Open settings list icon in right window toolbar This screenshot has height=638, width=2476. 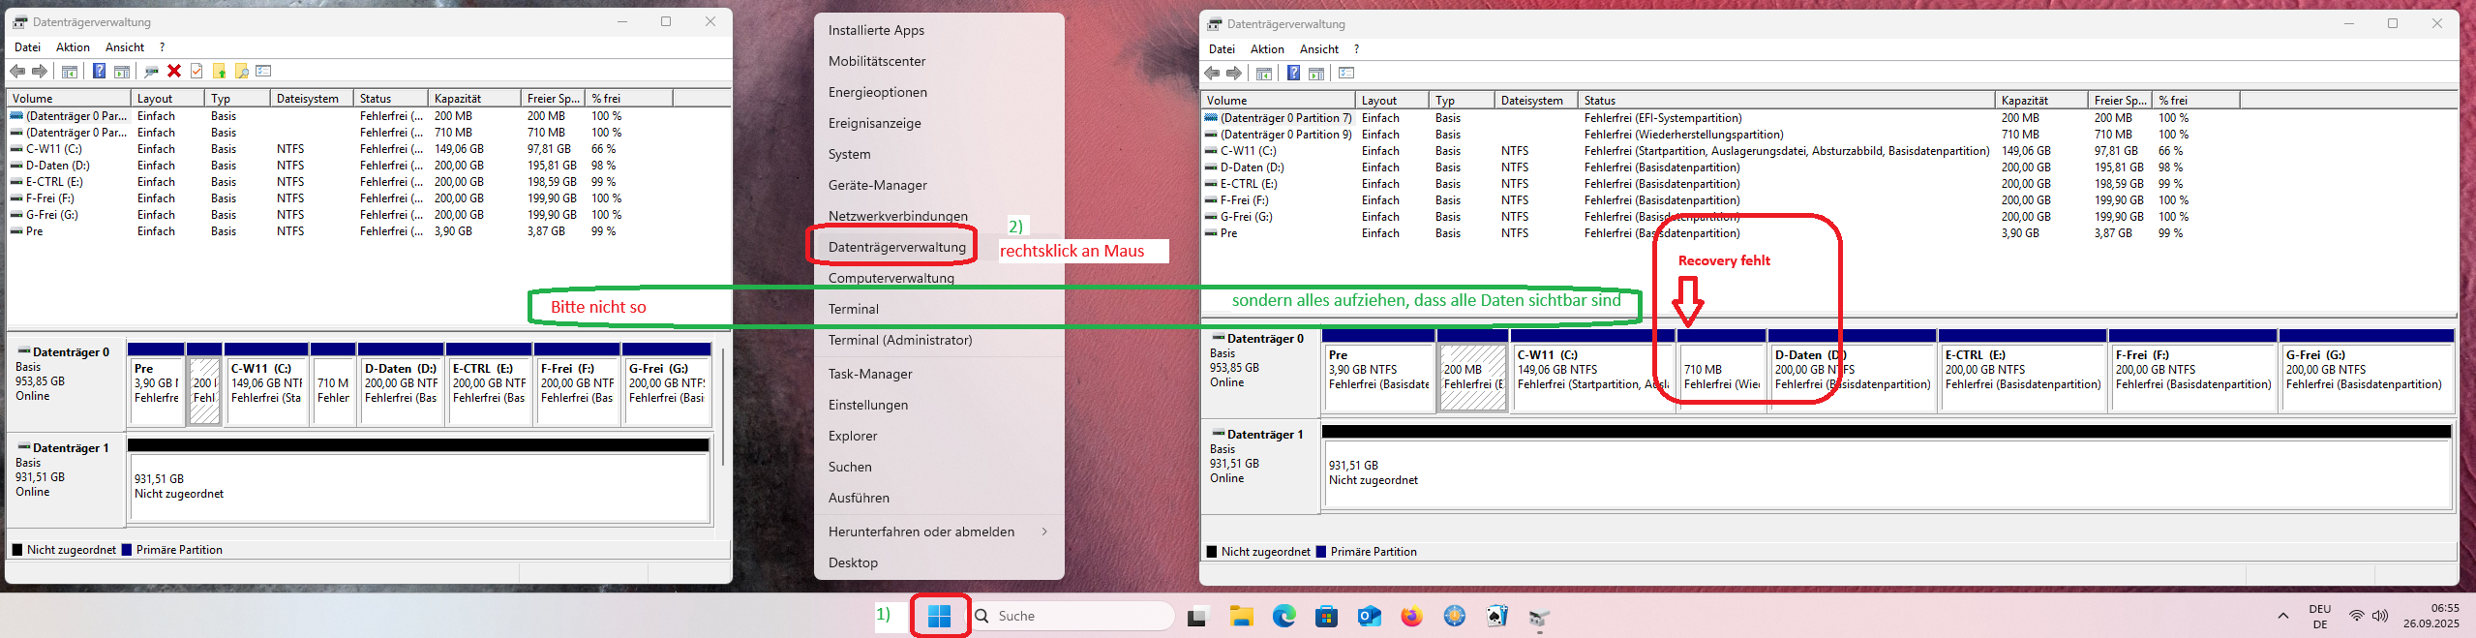(1346, 73)
